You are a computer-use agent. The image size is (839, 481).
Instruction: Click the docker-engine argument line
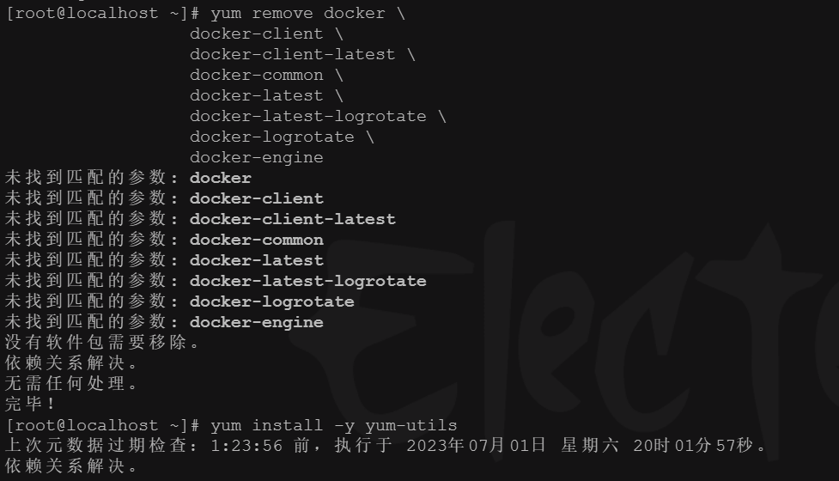256,157
